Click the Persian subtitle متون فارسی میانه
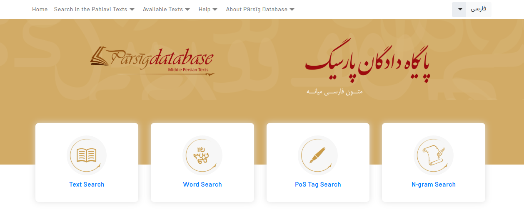 (x=334, y=91)
